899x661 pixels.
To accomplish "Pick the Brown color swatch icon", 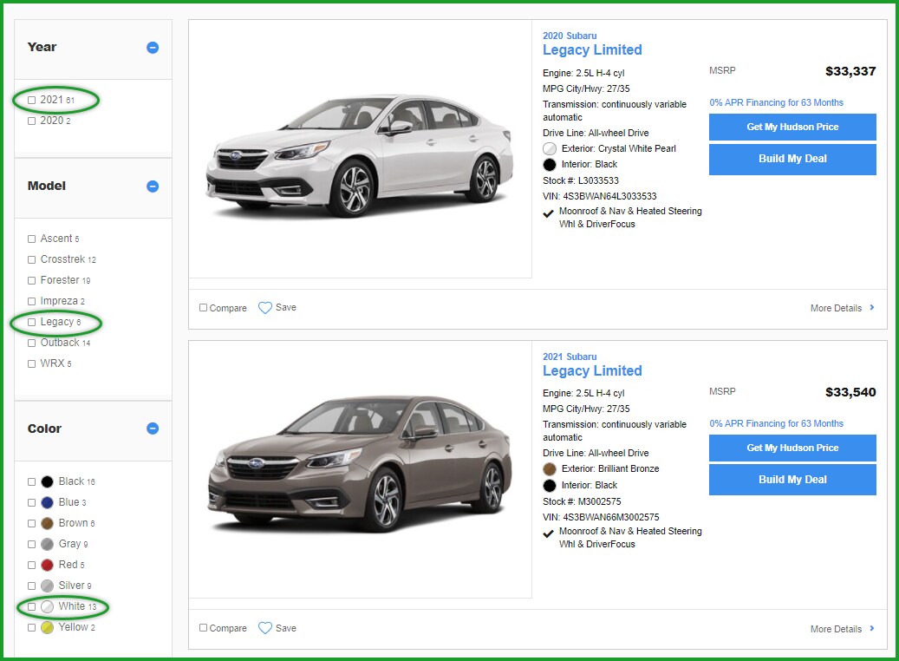I will click(x=47, y=523).
